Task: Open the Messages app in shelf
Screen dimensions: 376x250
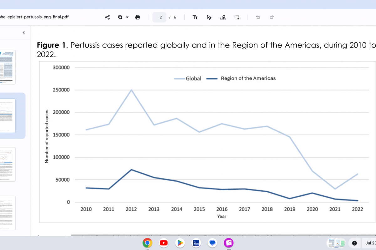Action: click(212, 243)
